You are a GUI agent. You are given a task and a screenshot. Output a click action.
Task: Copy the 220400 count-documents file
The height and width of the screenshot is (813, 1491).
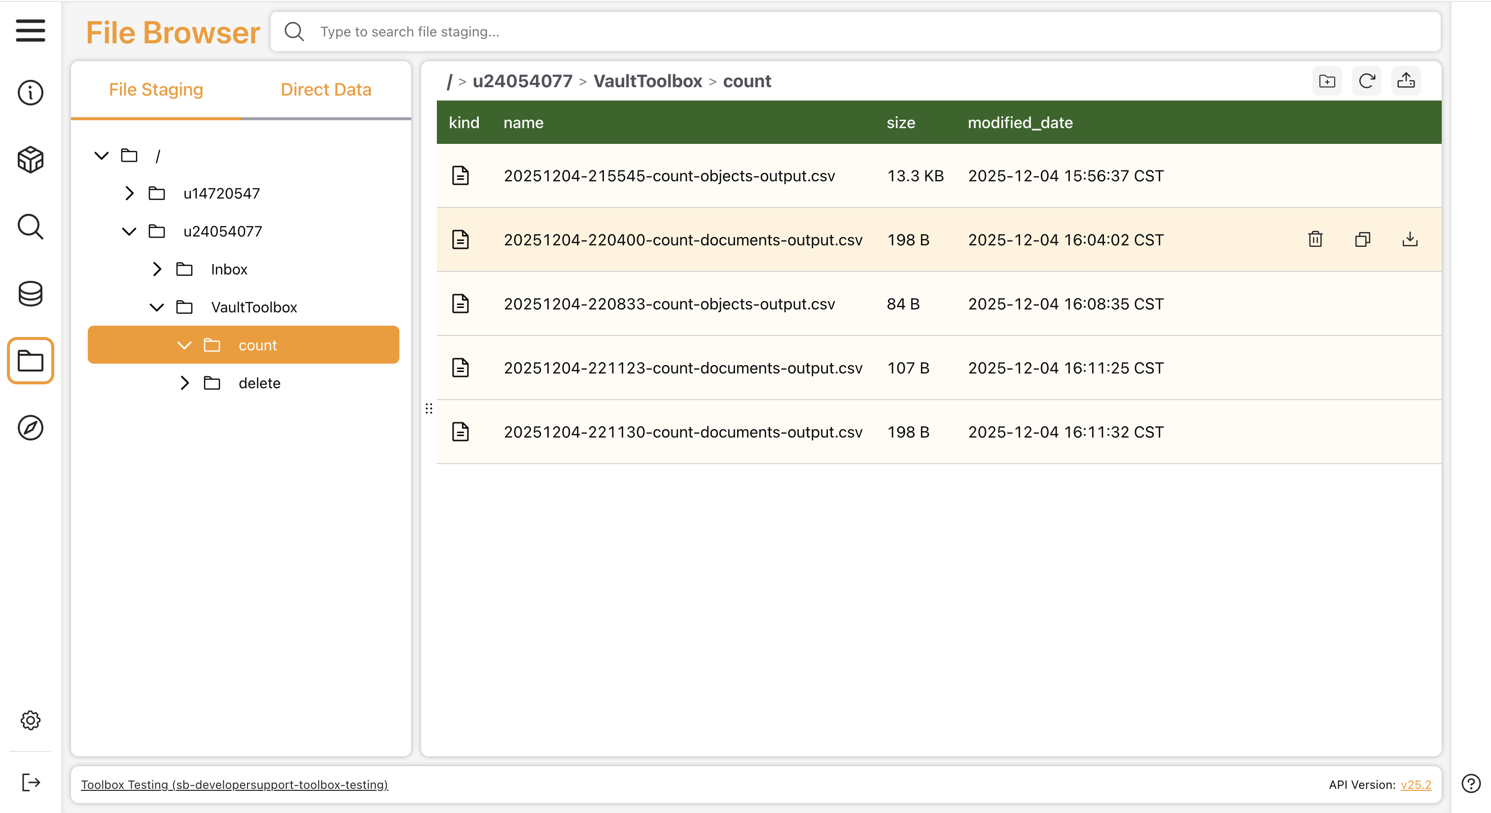click(x=1362, y=239)
